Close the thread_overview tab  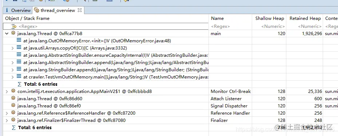[80, 10]
